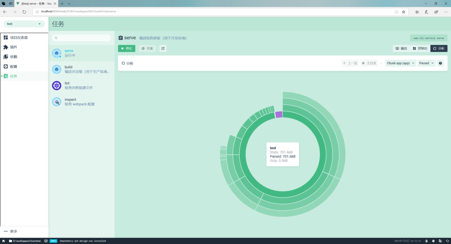Focus the task search field
This screenshot has height=244, width=451.
click(x=81, y=38)
